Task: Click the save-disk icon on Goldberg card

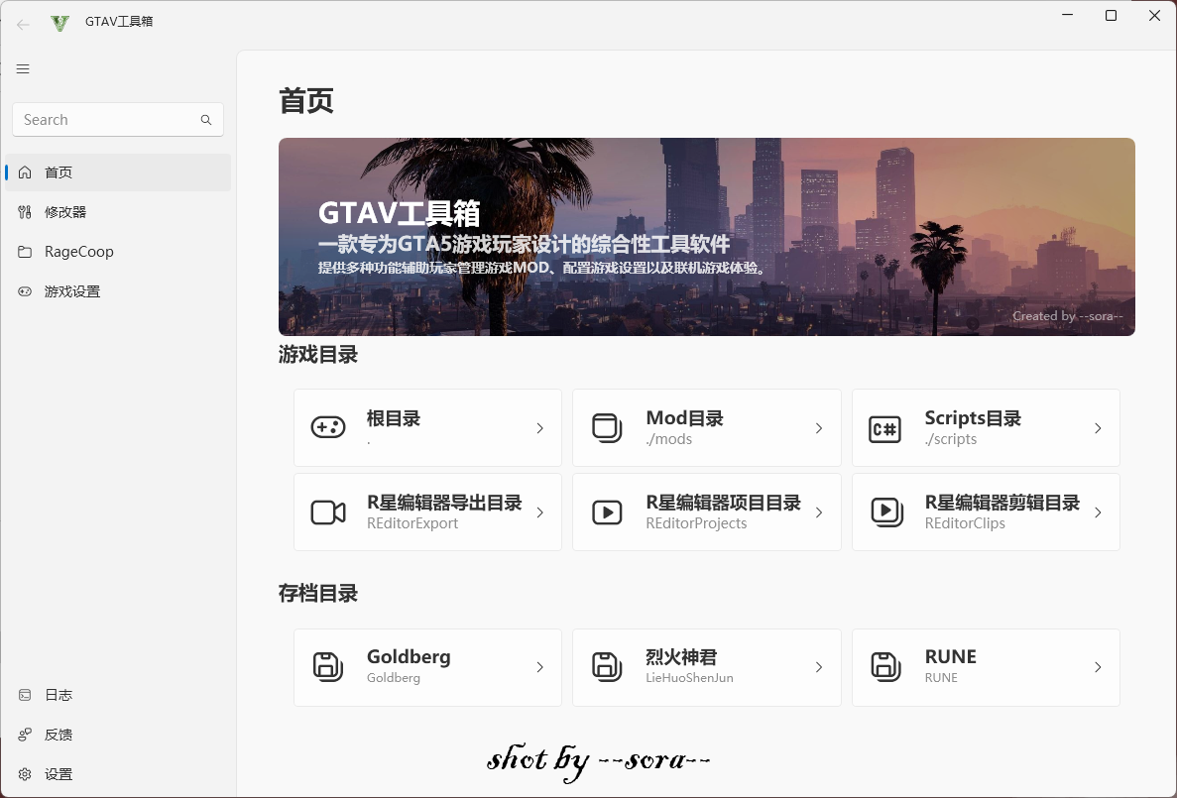Action: coord(328,666)
